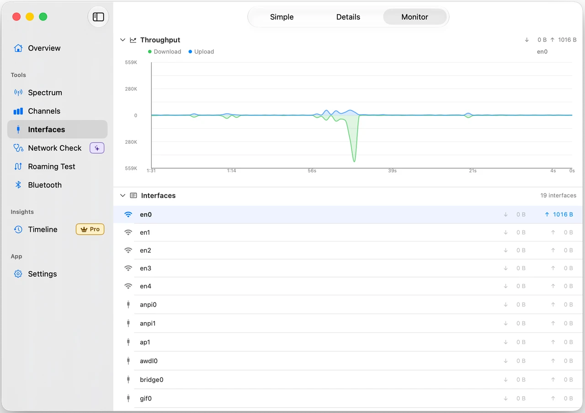Image resolution: width=585 pixels, height=413 pixels.
Task: Select the en4 interface name
Action: [x=145, y=286]
